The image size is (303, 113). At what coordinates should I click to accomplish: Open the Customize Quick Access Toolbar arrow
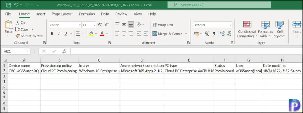pyautogui.click(x=38, y=5)
